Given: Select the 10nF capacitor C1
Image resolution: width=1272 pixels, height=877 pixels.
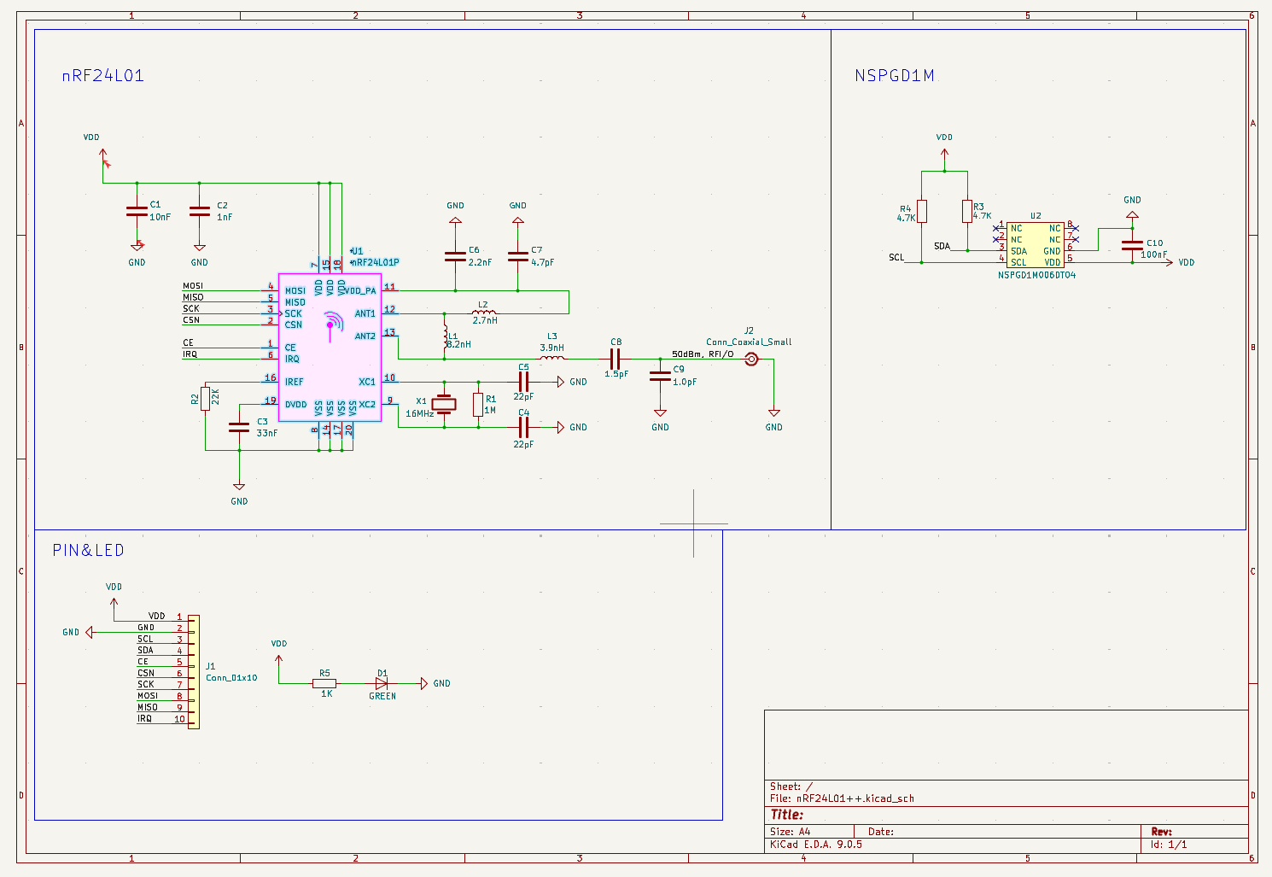Looking at the screenshot, I should click(137, 211).
